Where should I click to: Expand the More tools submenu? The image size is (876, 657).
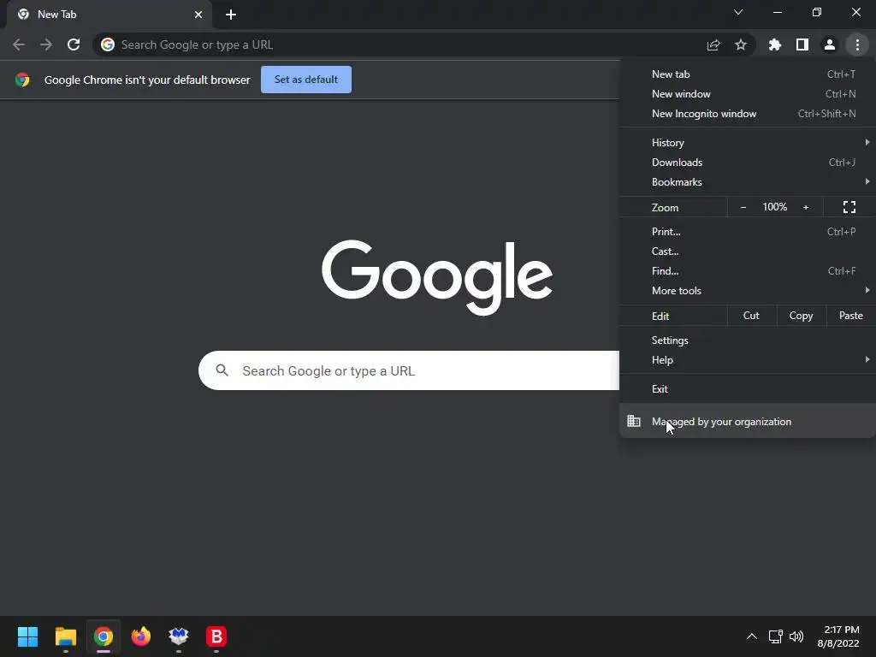(748, 291)
